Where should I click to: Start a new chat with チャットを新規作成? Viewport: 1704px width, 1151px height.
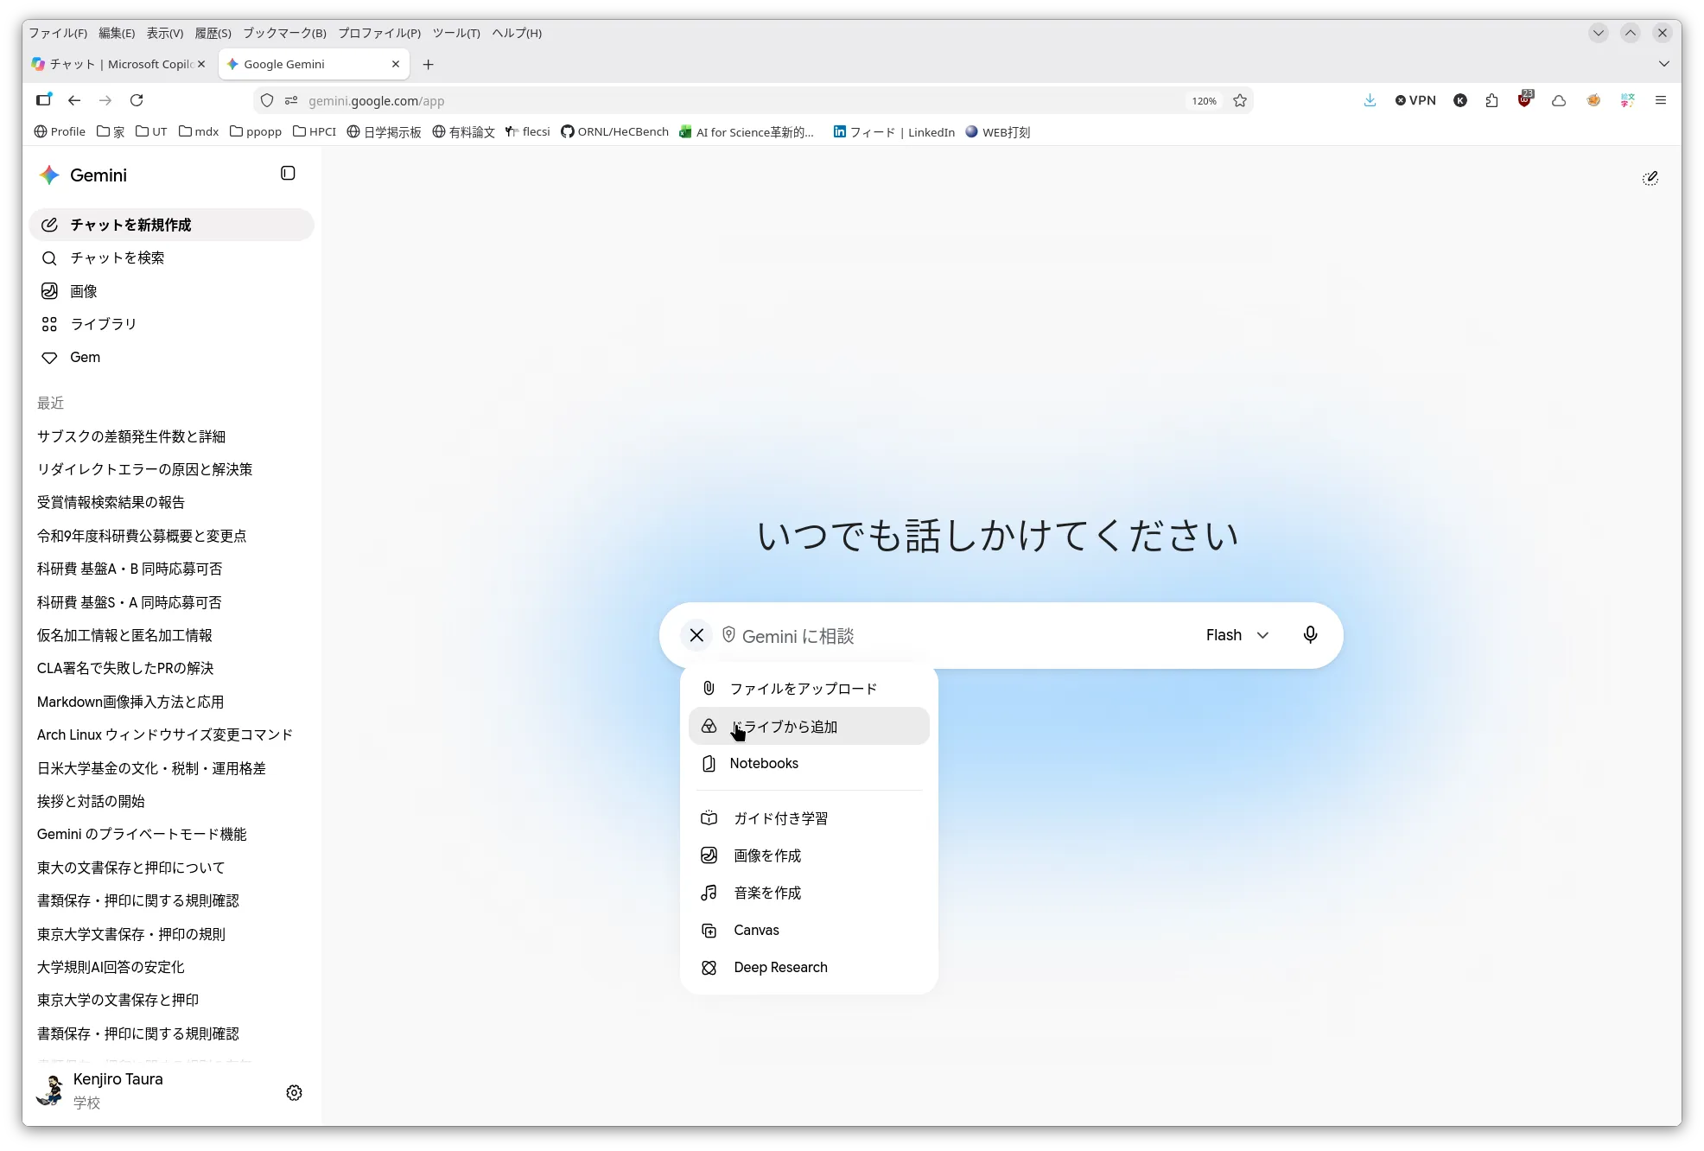(x=171, y=225)
